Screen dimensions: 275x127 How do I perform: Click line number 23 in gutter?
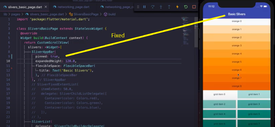pos(8,121)
